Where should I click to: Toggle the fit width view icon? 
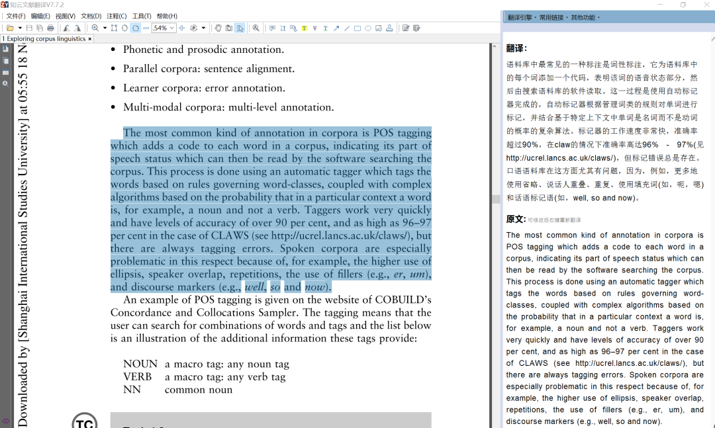coord(136,28)
